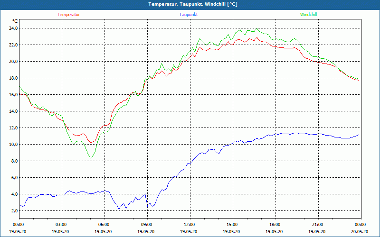Click the 15:00 time axis label
Screen dimensions: 380x237
click(x=233, y=225)
